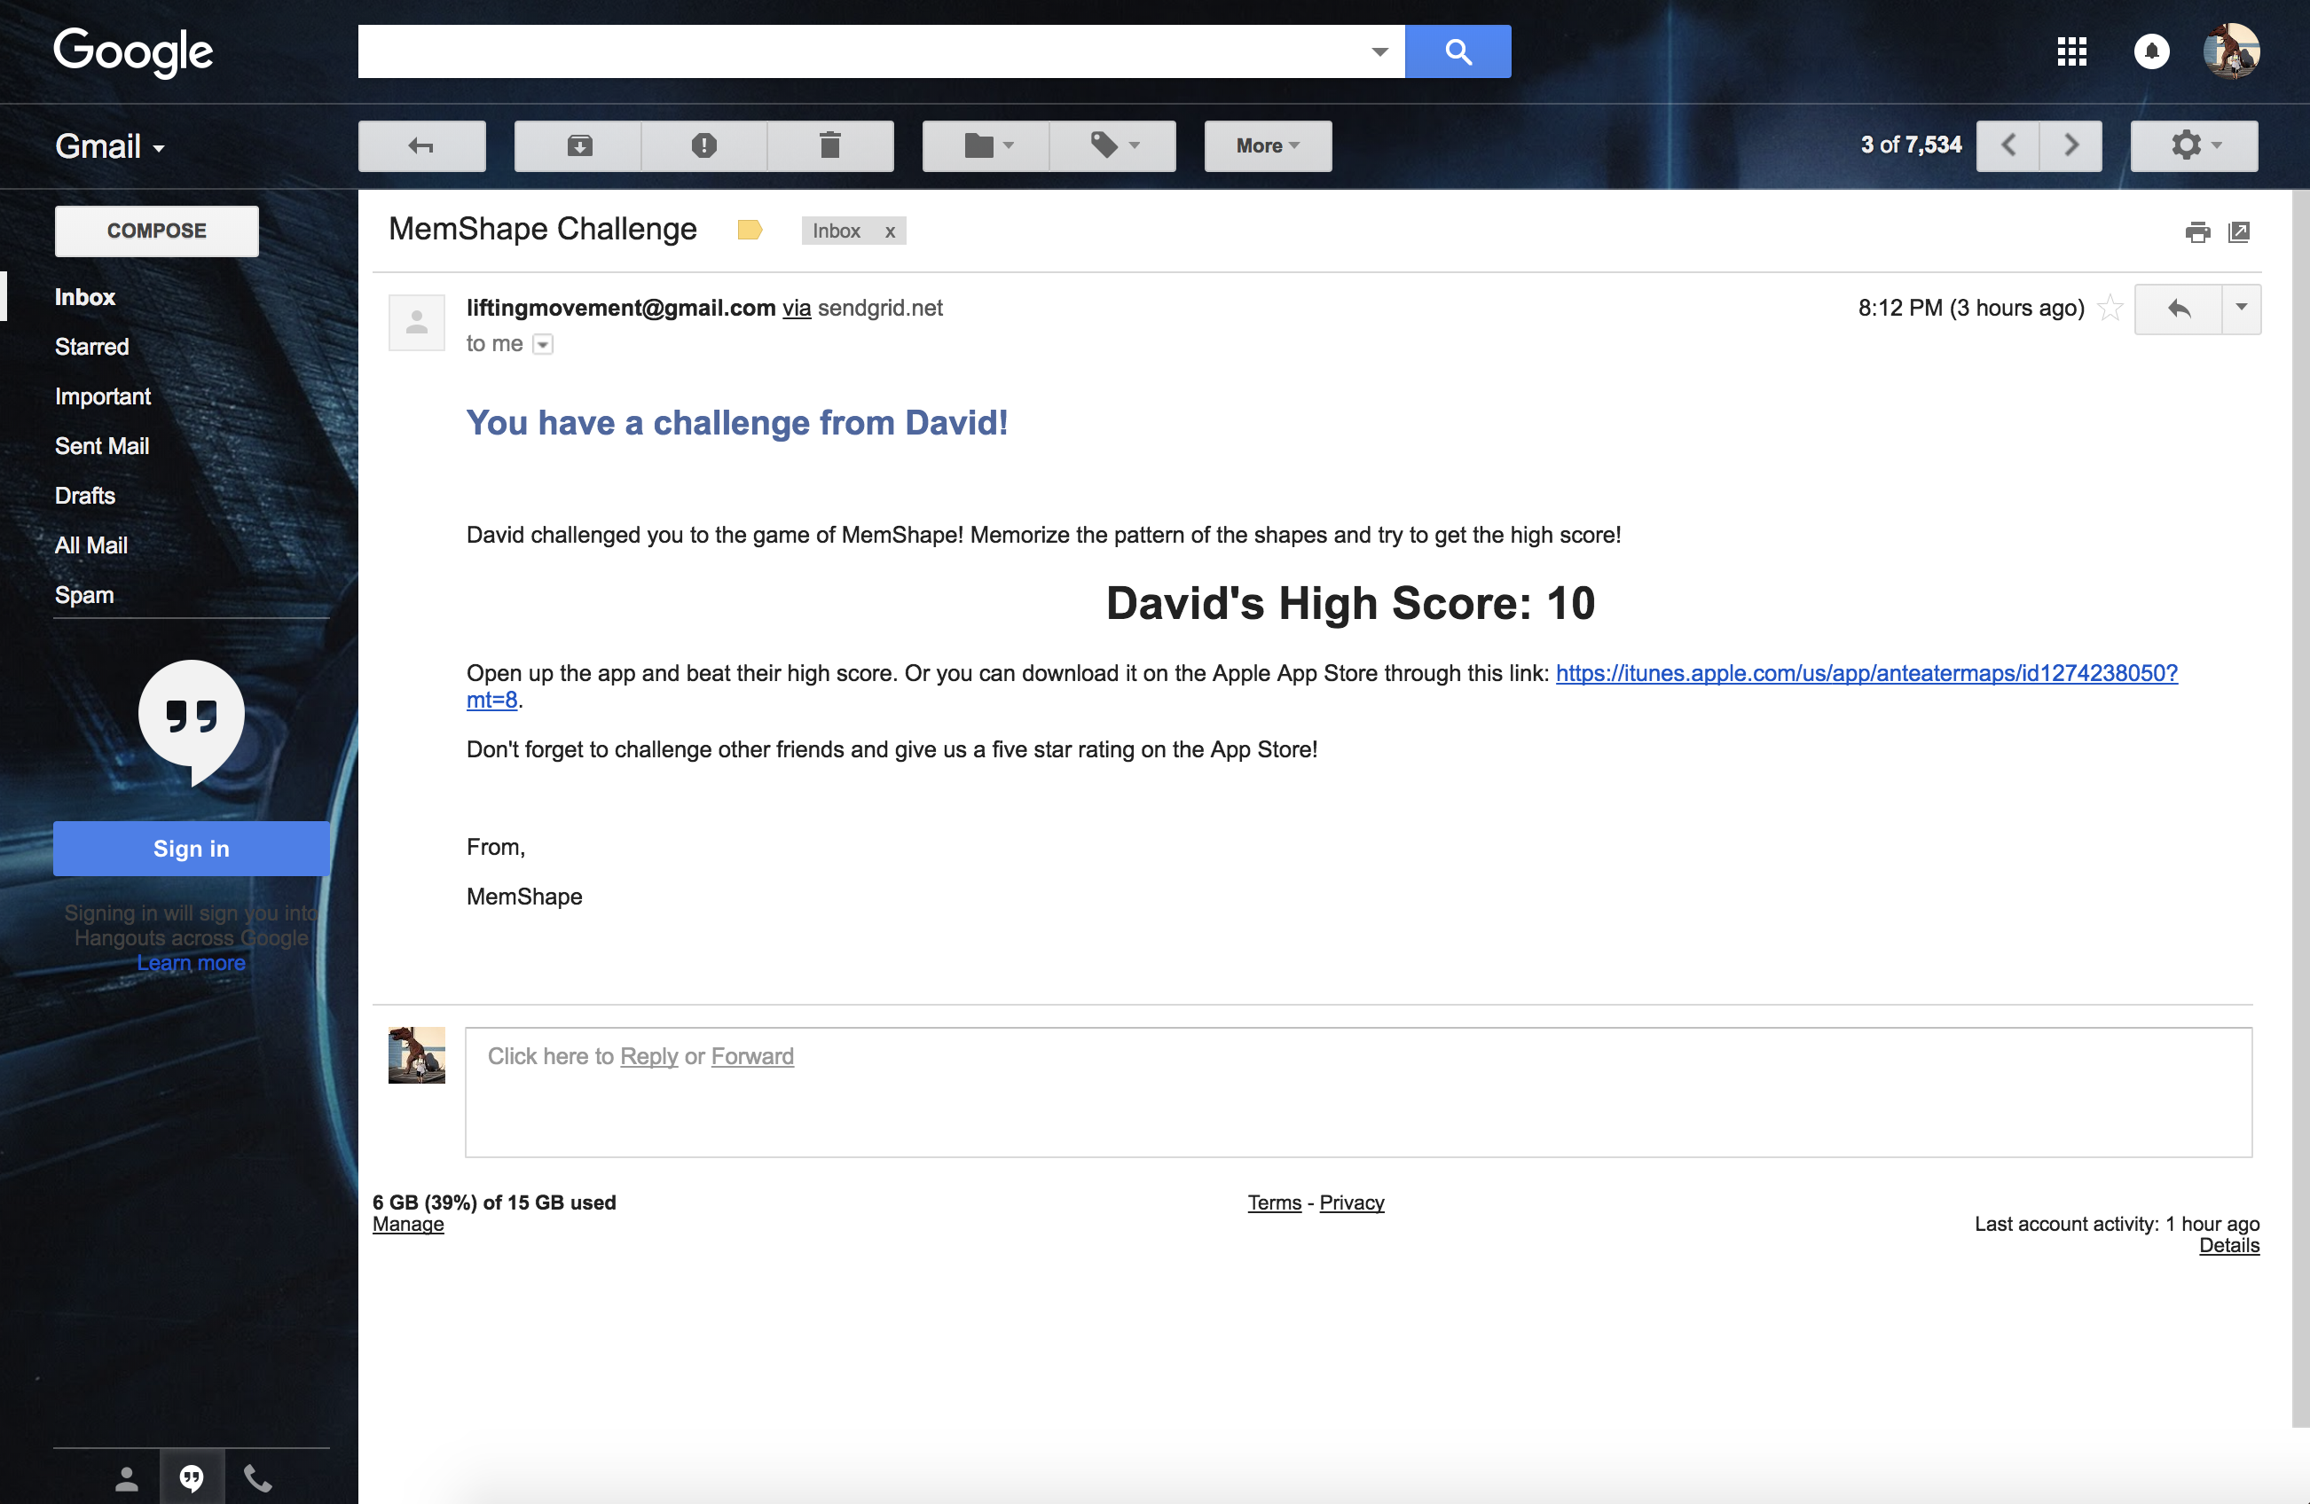This screenshot has width=2310, height=1504.
Task: Toggle the yellow importance marker
Action: pos(750,230)
